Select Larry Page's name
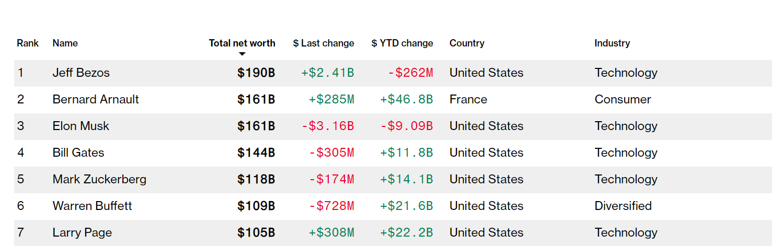 pos(82,233)
